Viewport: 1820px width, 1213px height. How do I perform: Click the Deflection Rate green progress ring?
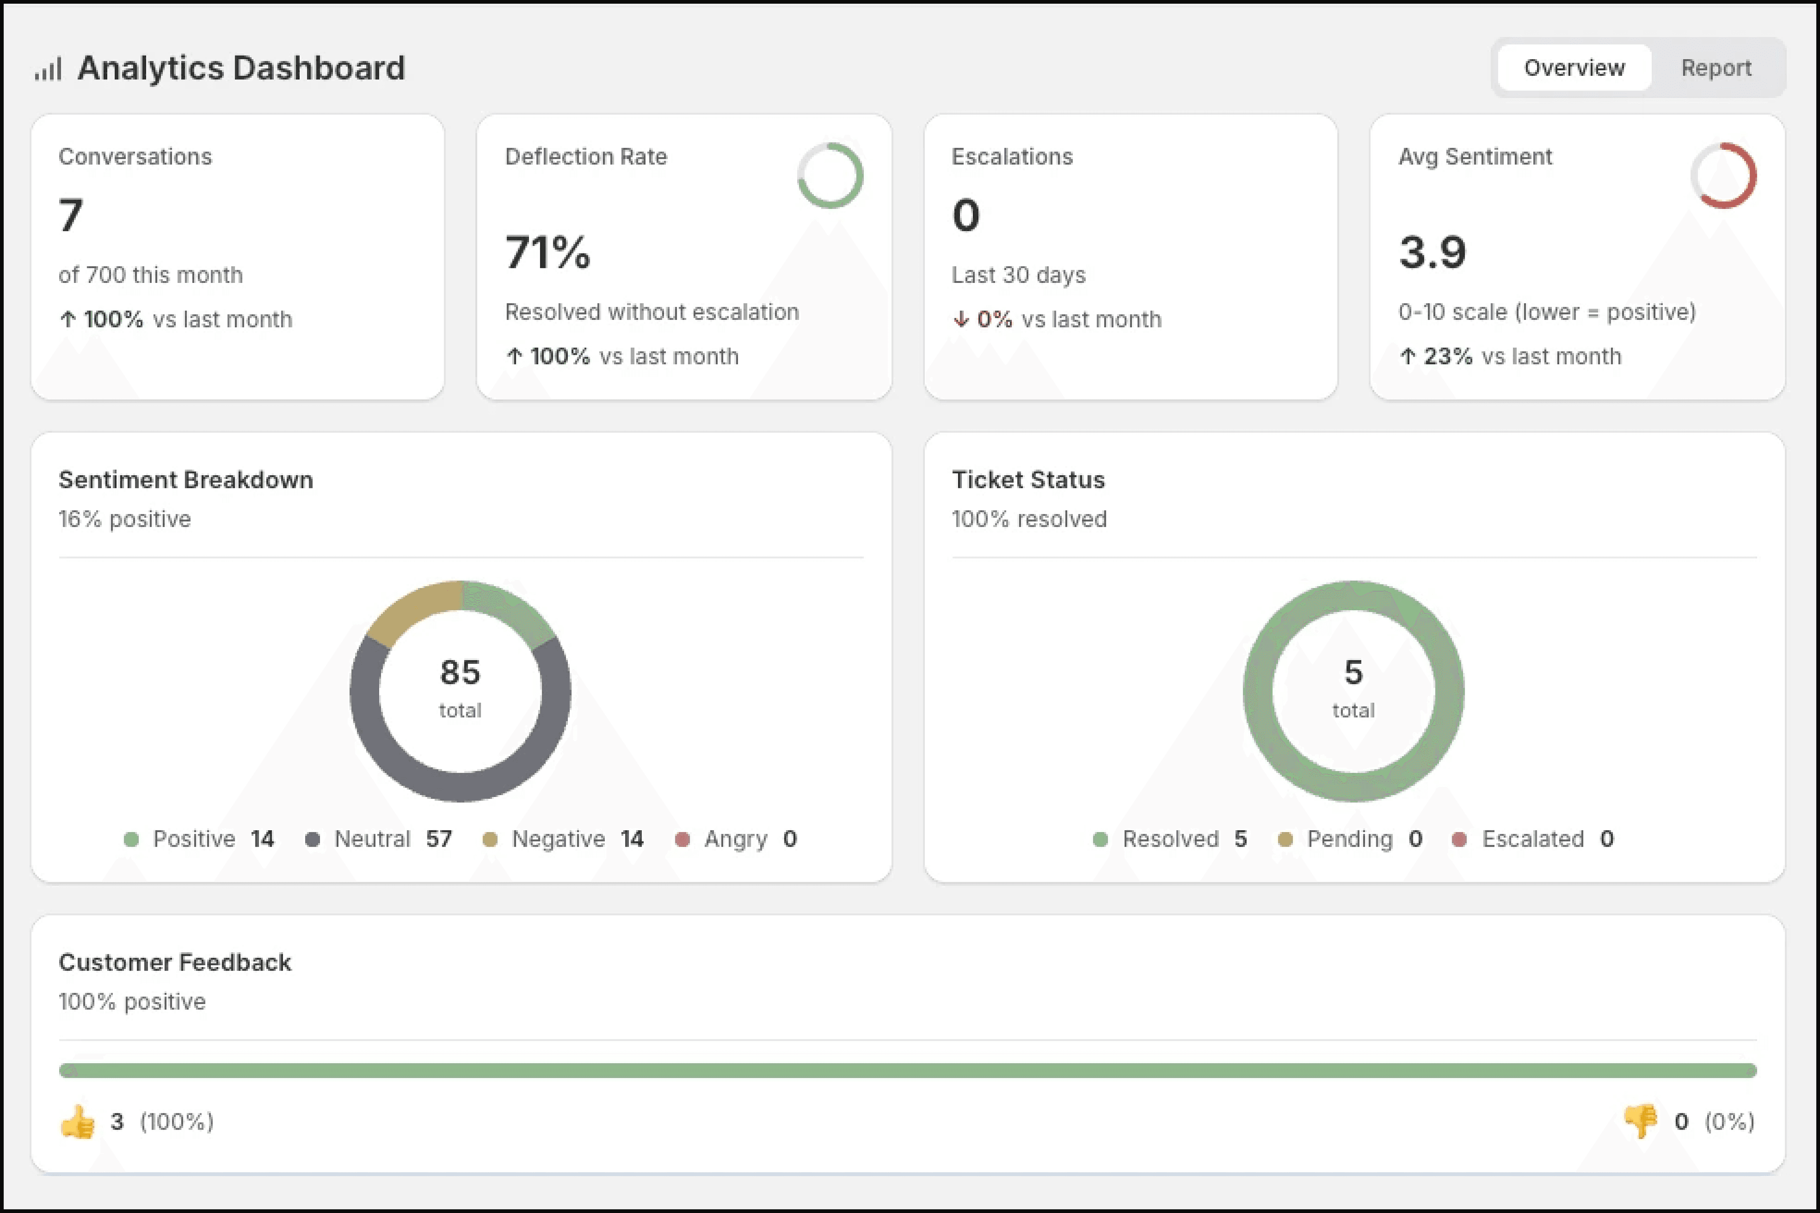(830, 176)
